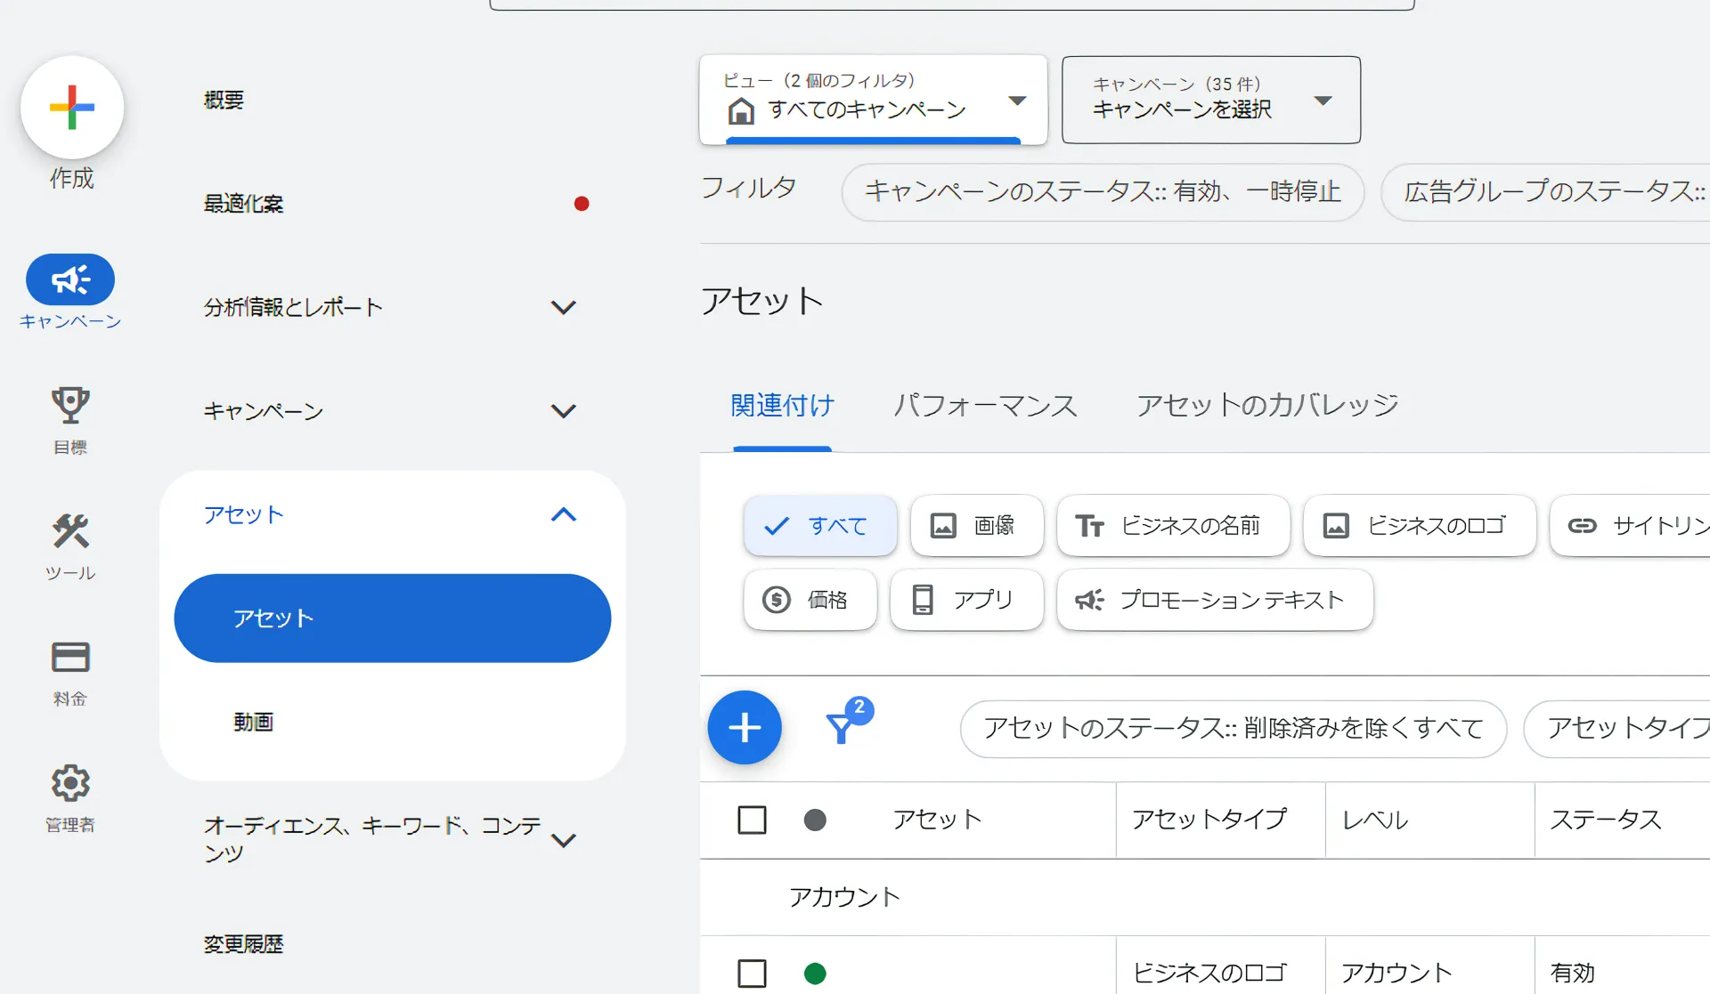Open 動画 under アセット menu
Screen dimensions: 1710x994
[254, 722]
